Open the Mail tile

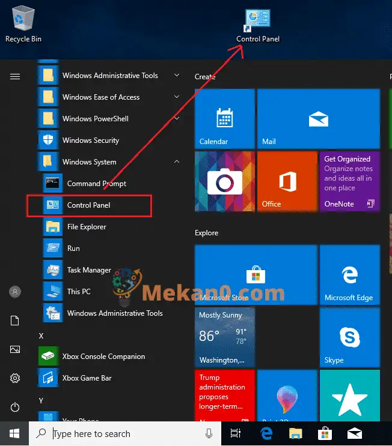[319, 119]
